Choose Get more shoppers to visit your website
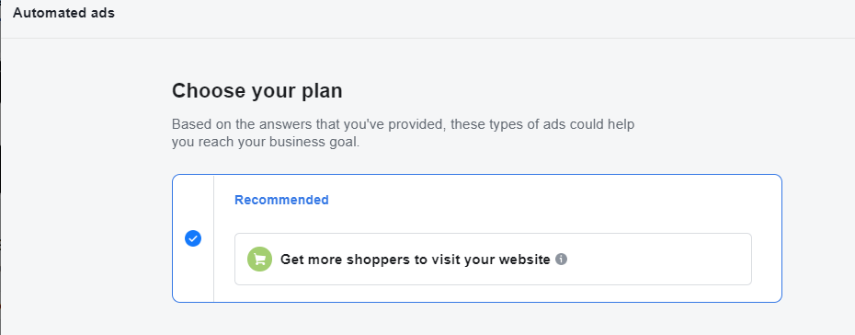 coord(493,260)
